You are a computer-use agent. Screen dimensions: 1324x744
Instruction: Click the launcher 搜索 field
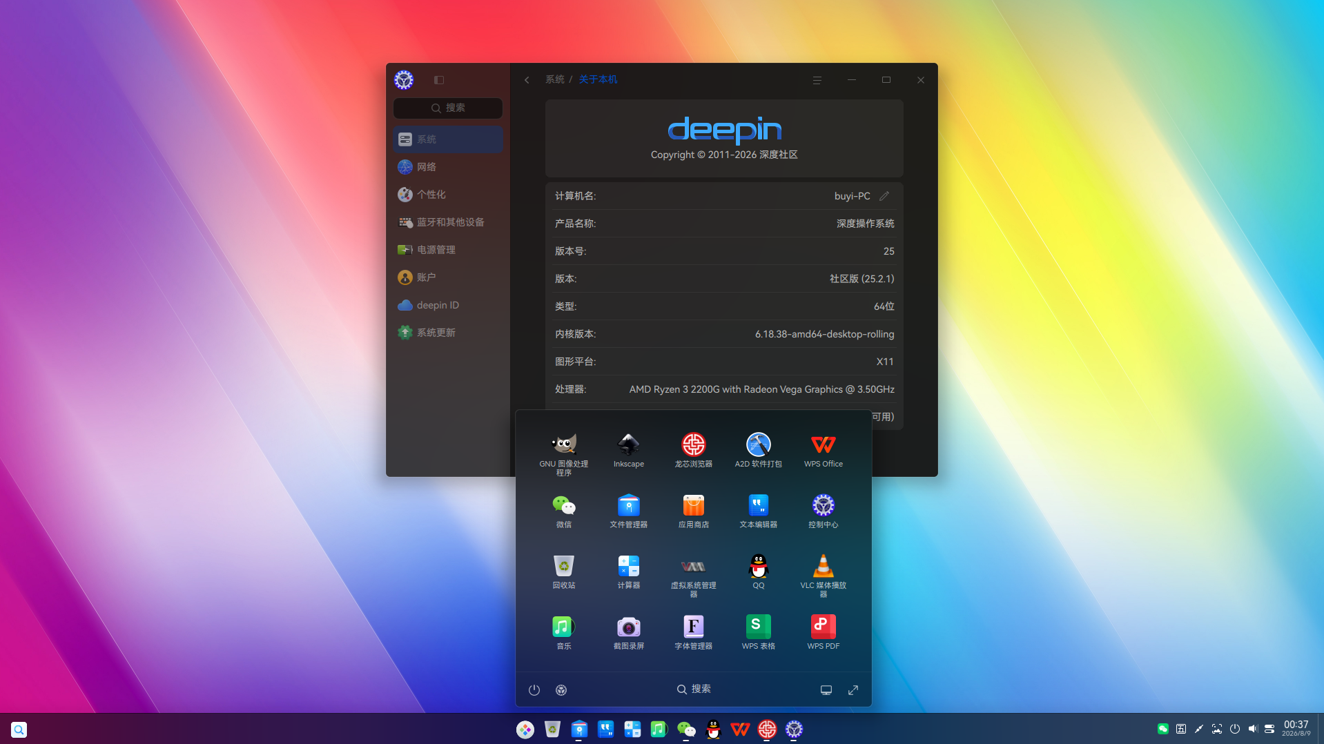693,689
